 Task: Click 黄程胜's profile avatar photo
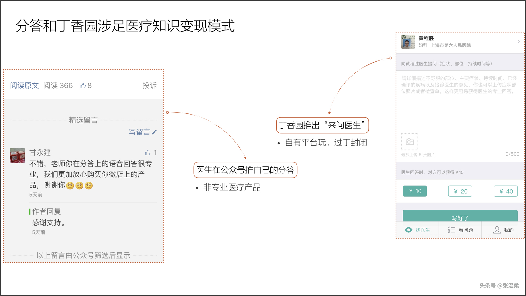(408, 42)
